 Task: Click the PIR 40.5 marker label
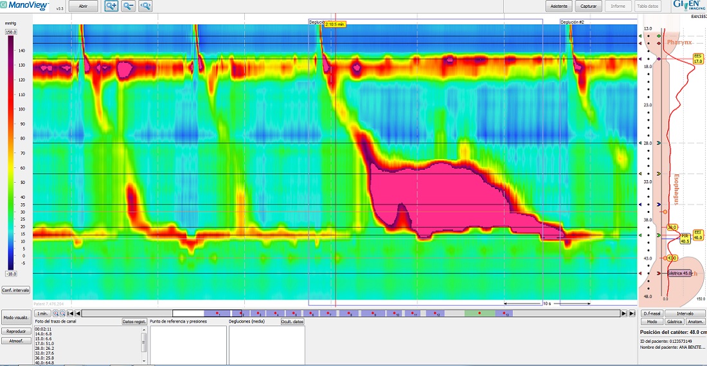[685, 239]
